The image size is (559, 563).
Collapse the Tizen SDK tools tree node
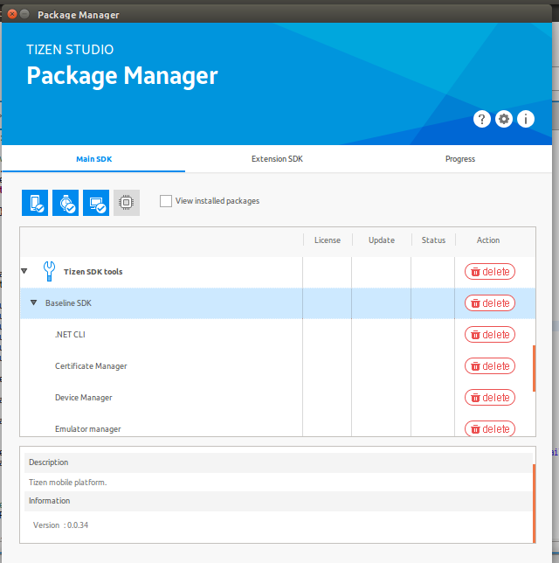point(24,272)
